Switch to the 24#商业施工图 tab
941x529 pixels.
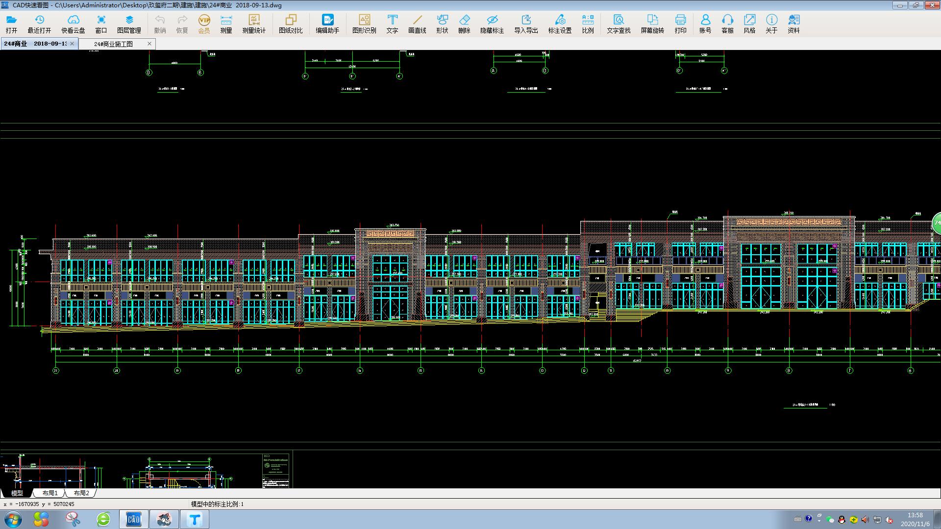point(114,44)
